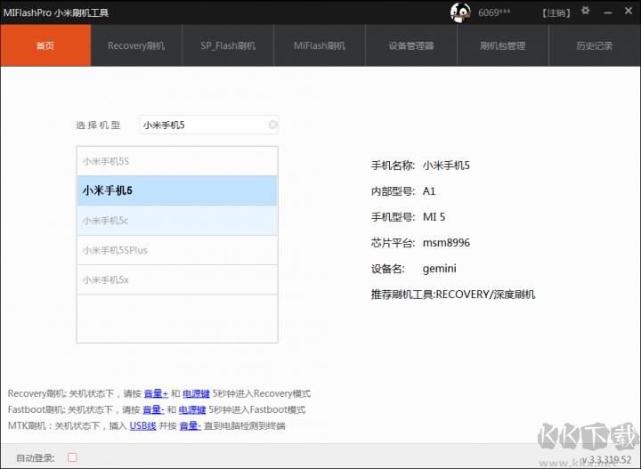The height and width of the screenshot is (469, 641).
Task: Select 小米手机5x in the model list
Action: pyautogui.click(x=176, y=279)
